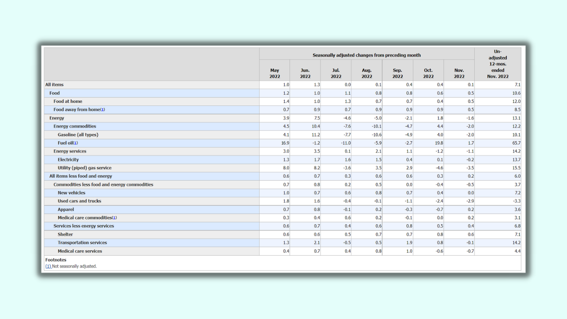Select Transportation services Jun. 2022 value 2.1

(317, 243)
